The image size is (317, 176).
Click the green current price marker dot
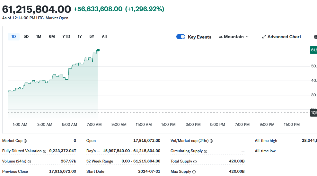point(98,50)
